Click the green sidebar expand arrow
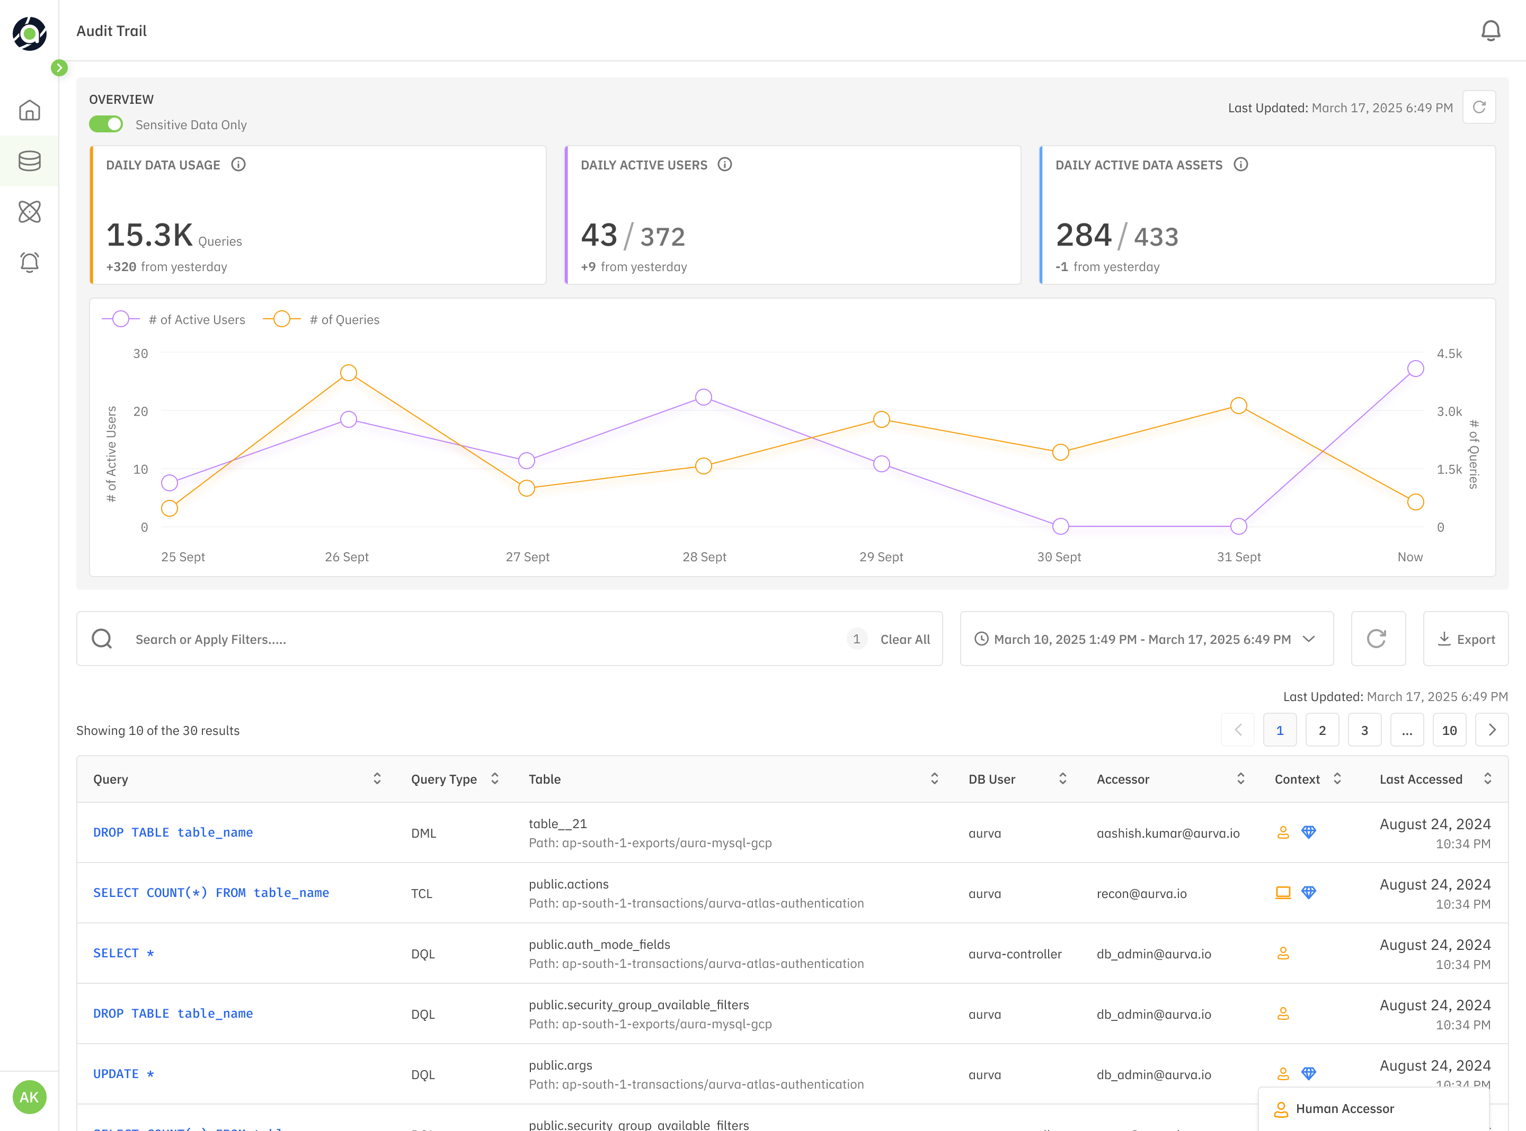 click(x=59, y=68)
